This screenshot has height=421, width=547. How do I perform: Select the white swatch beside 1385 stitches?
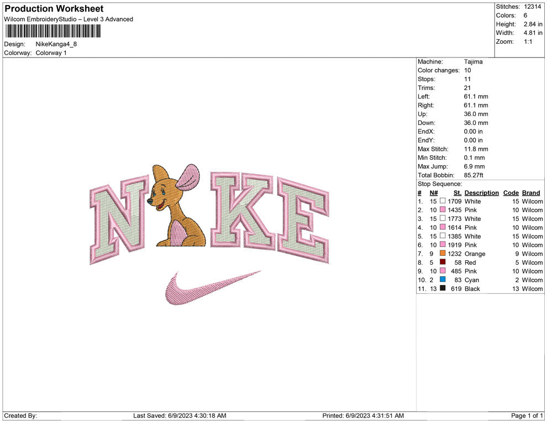[x=443, y=236]
